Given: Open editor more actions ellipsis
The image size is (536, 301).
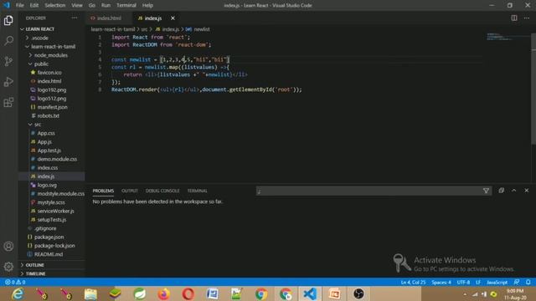Looking at the screenshot, I should tap(527, 18).
